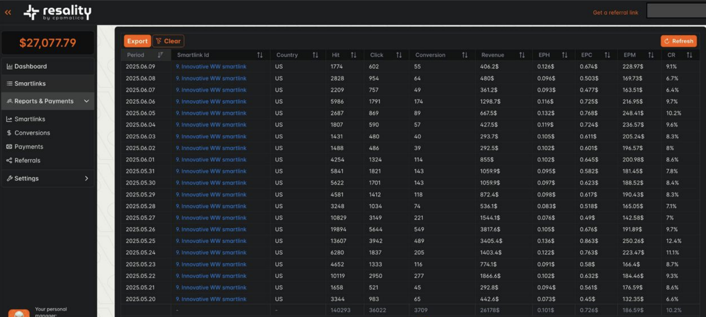Click the CR value 12.4%
The width and height of the screenshot is (706, 317).
click(674, 241)
